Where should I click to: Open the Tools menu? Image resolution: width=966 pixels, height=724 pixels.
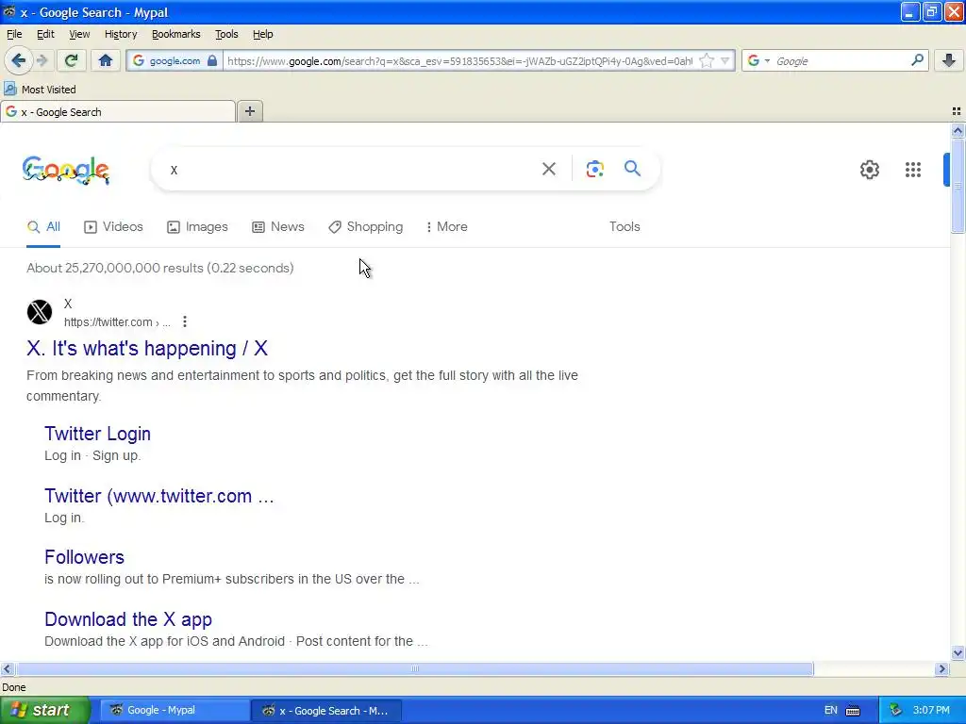pos(226,34)
